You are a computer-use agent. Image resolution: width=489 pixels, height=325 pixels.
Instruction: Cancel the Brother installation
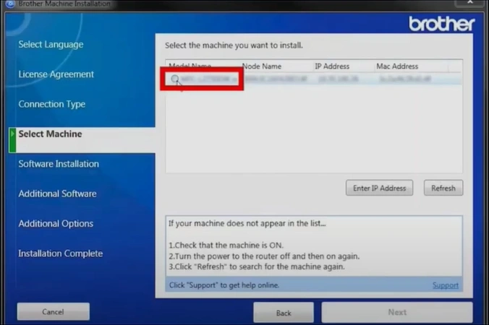pos(53,312)
